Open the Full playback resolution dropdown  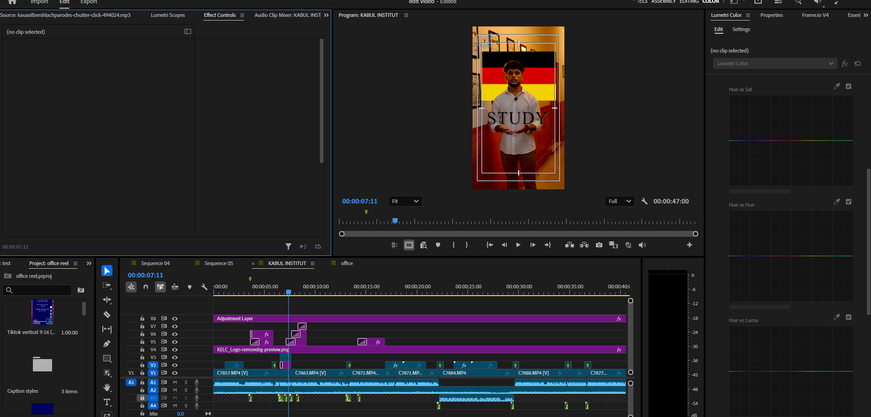pos(620,201)
